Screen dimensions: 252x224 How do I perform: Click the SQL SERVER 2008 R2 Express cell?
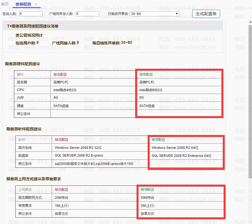tap(79, 156)
